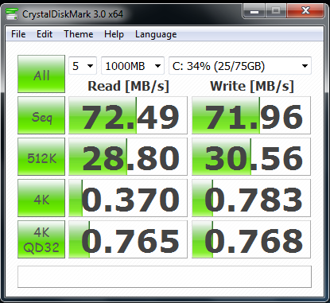Image resolution: width=330 pixels, height=303 pixels.
Task: Open the Help menu
Action: coord(114,34)
